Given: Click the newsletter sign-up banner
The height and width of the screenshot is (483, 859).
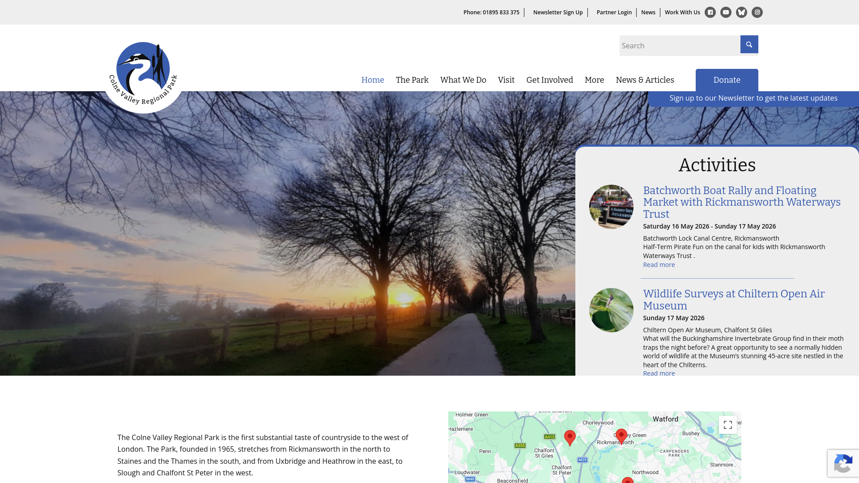Looking at the screenshot, I should pyautogui.click(x=753, y=98).
